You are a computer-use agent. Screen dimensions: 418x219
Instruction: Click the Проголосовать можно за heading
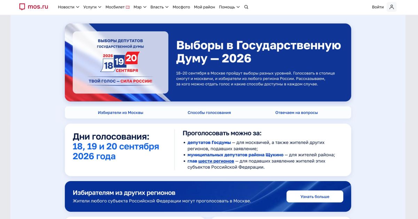click(x=222, y=133)
